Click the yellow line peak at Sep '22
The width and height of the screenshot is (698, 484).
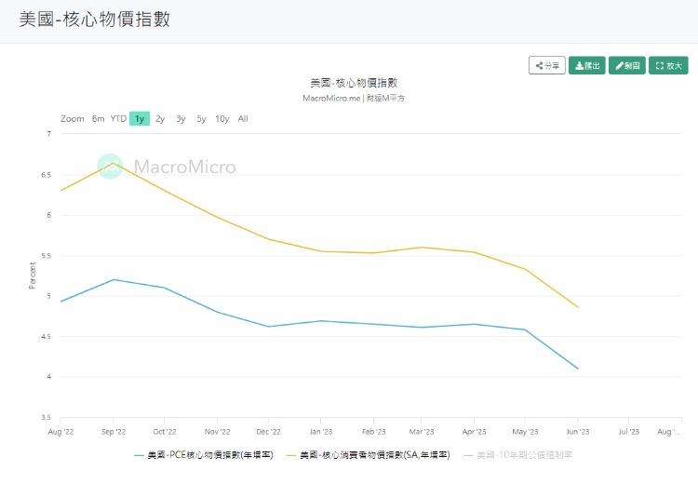113,164
